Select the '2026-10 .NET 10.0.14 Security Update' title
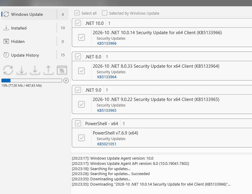 pyautogui.click(x=157, y=32)
